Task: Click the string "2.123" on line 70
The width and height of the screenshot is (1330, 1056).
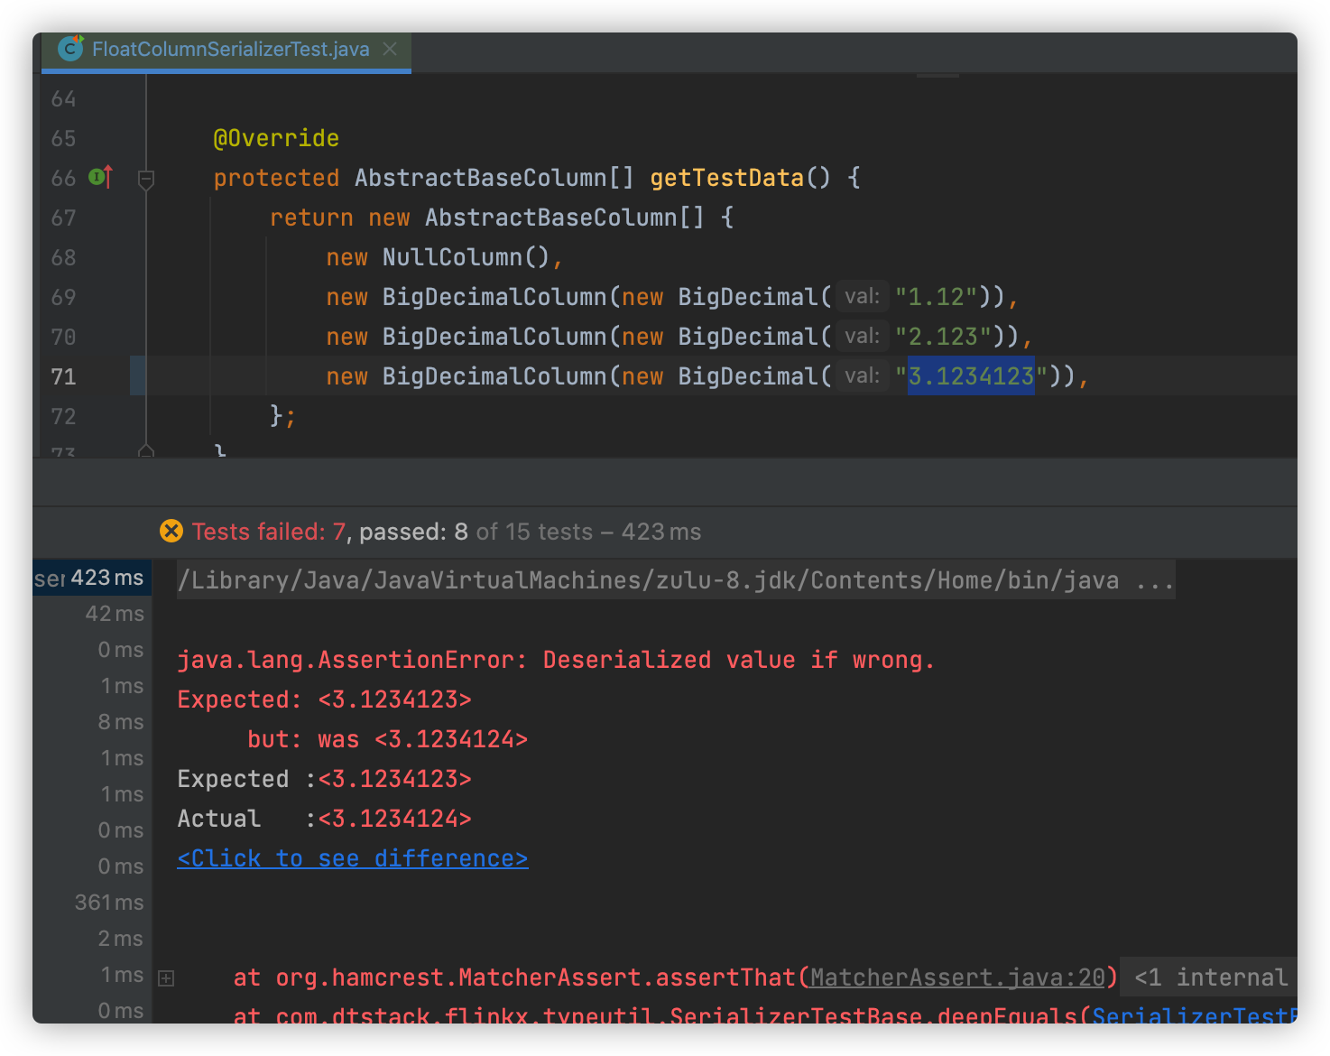Action: pos(943,337)
